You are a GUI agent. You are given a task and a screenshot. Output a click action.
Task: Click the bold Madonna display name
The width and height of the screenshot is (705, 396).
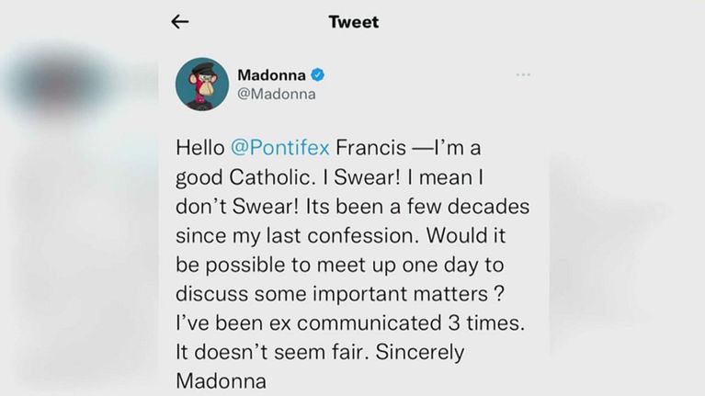tap(271, 74)
